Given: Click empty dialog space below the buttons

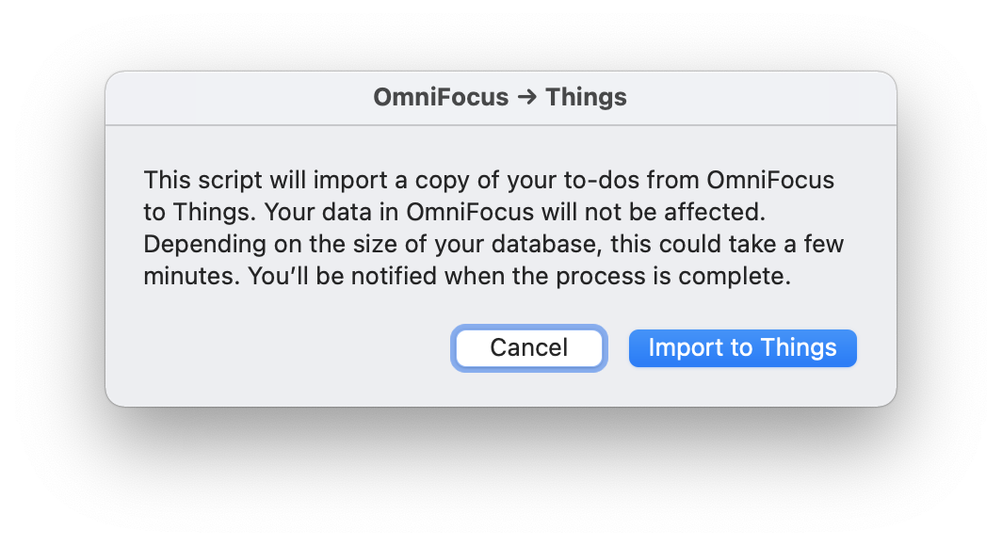Looking at the screenshot, I should click(x=501, y=388).
